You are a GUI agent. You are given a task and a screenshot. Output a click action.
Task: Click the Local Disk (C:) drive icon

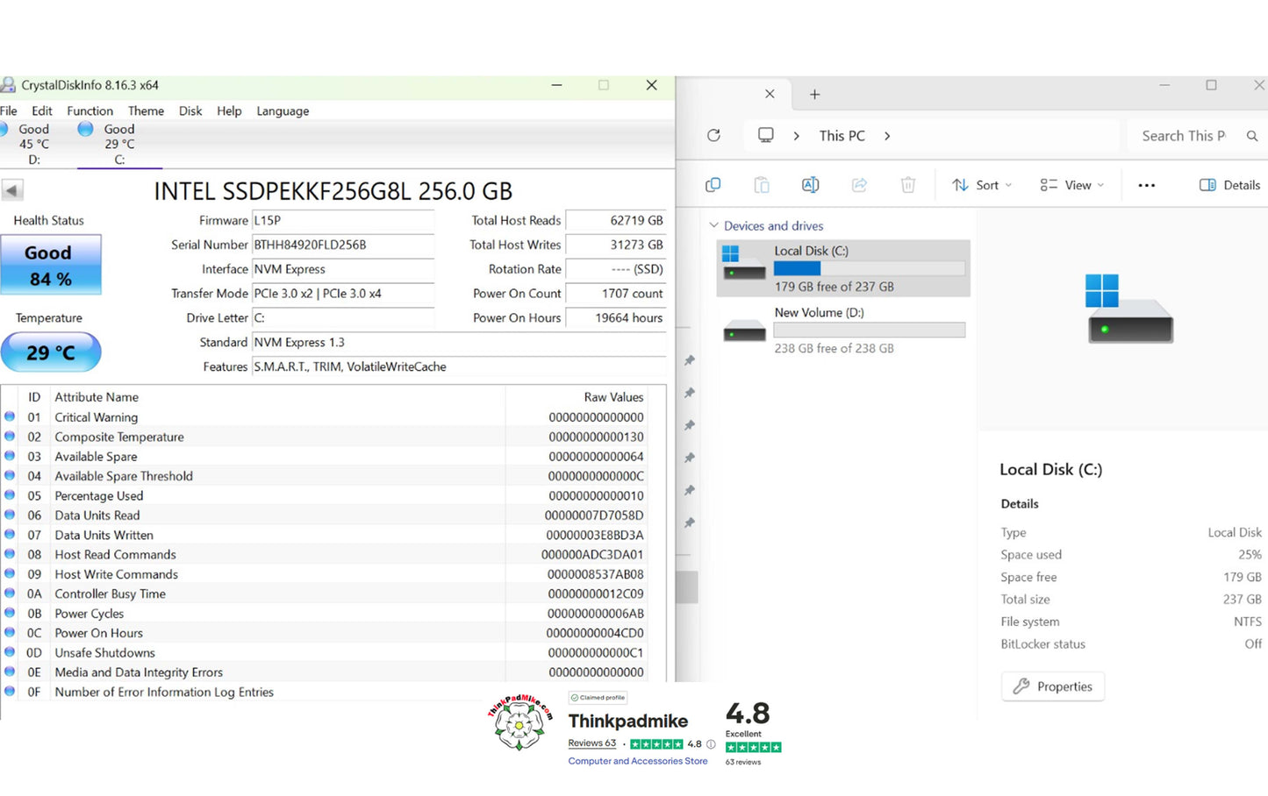[743, 263]
